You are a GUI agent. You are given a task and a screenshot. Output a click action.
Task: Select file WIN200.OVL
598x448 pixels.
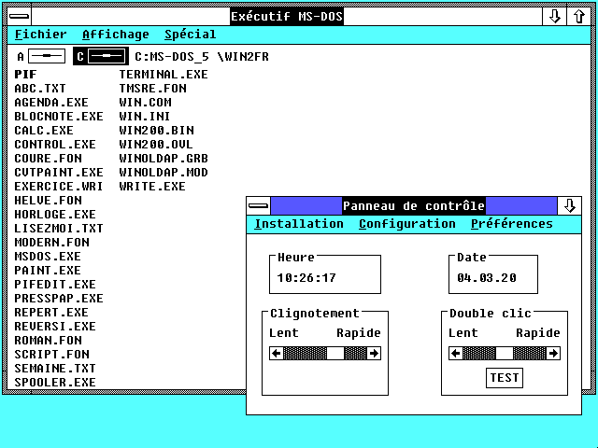(x=156, y=145)
